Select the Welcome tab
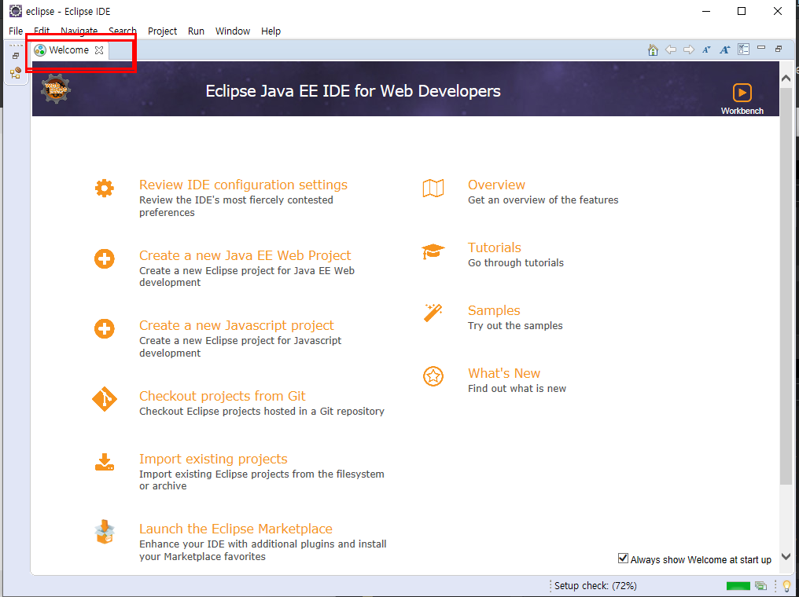The height and width of the screenshot is (597, 799). click(68, 49)
